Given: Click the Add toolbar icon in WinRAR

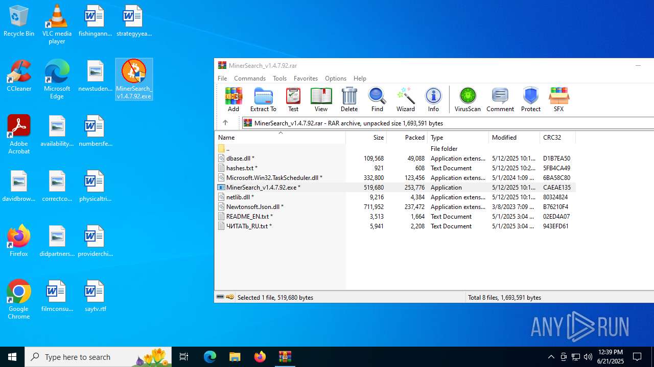Looking at the screenshot, I should (x=233, y=99).
